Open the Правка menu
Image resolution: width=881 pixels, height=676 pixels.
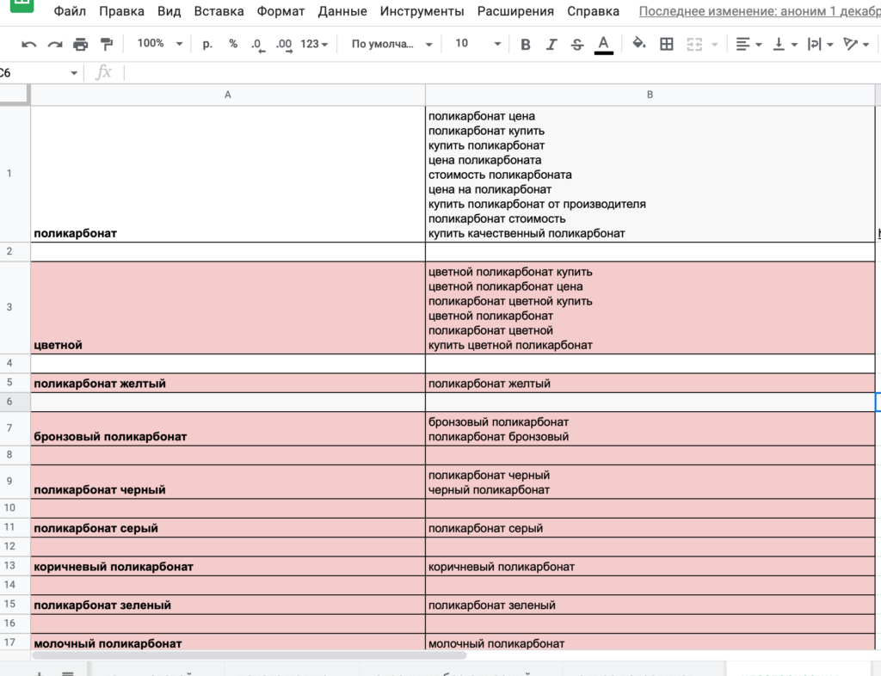point(121,11)
